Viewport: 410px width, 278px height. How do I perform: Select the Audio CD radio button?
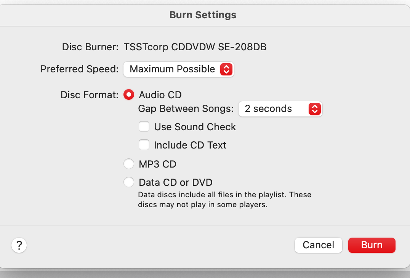129,94
